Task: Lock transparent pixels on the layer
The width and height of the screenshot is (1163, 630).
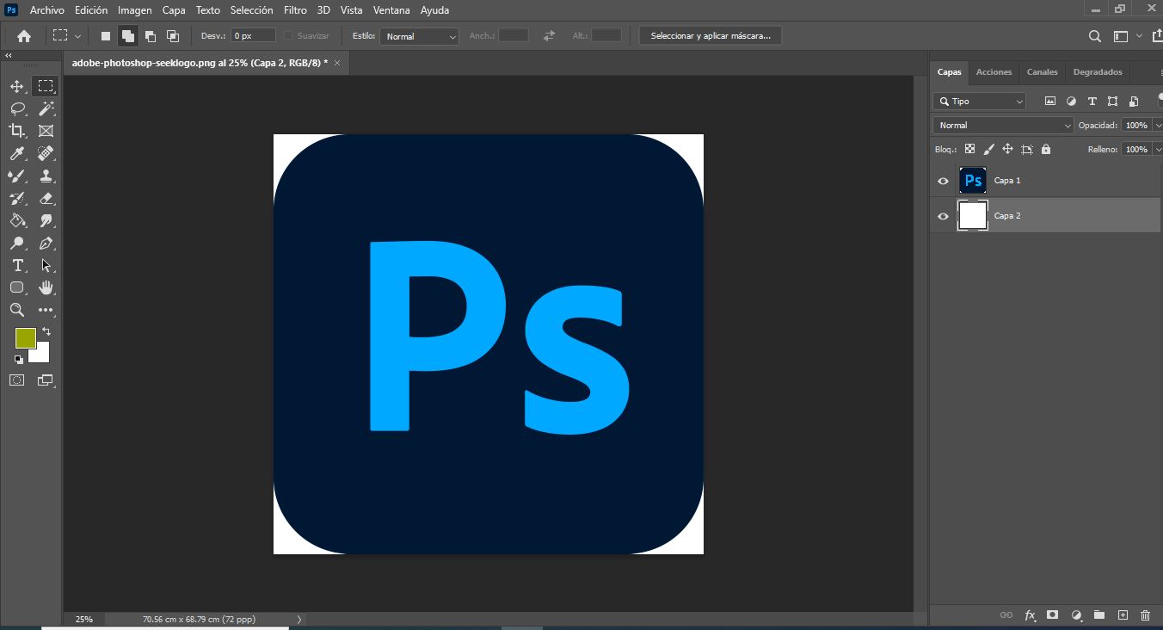Action: click(x=969, y=149)
